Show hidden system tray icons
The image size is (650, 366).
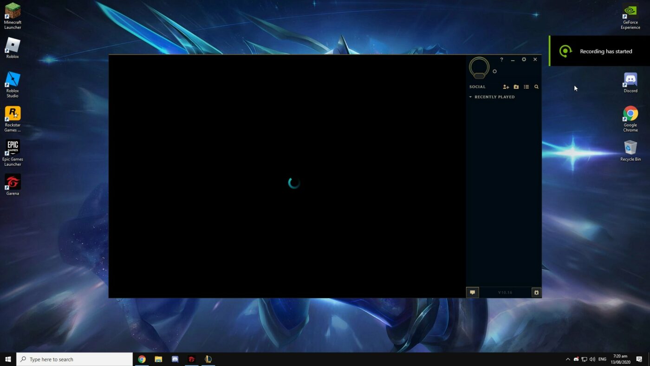click(568, 359)
